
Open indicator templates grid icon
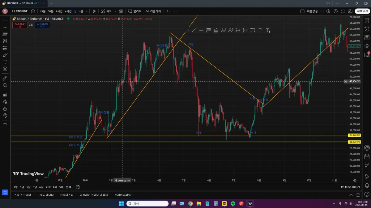tap(121, 11)
